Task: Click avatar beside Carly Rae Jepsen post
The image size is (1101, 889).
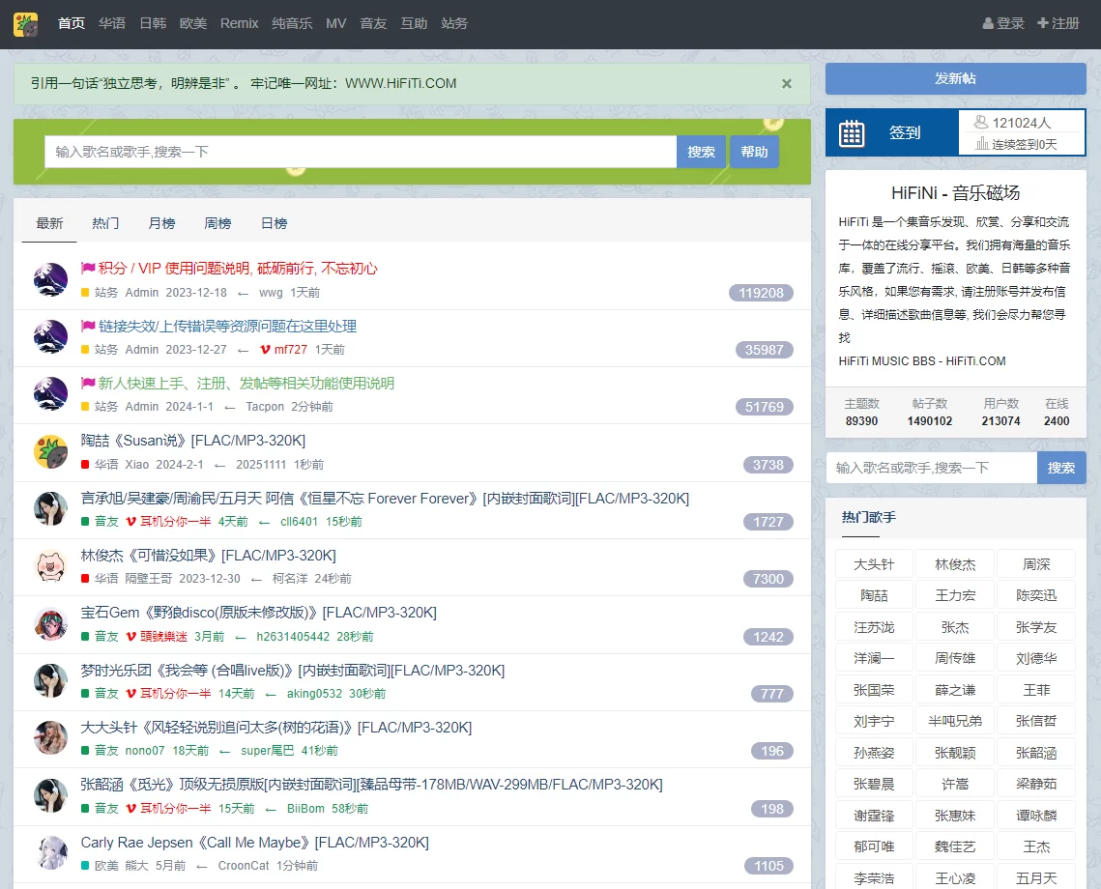Action: (50, 853)
